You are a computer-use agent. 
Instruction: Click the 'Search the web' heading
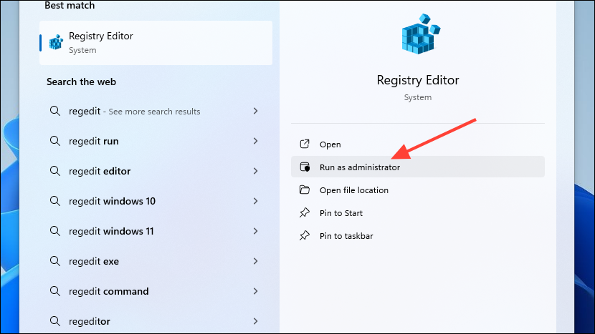coord(81,82)
